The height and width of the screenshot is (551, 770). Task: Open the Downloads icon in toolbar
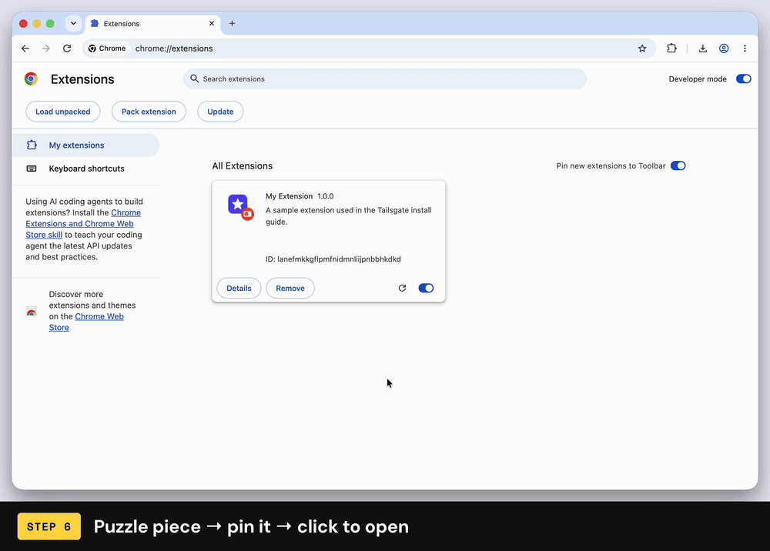703,48
